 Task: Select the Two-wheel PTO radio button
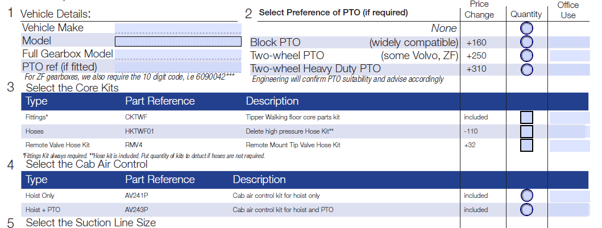tap(527, 56)
